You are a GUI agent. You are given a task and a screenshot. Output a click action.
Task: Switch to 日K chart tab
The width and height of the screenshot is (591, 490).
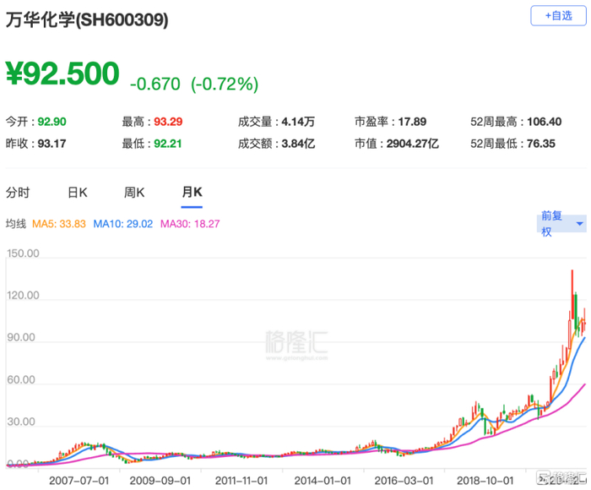point(78,193)
